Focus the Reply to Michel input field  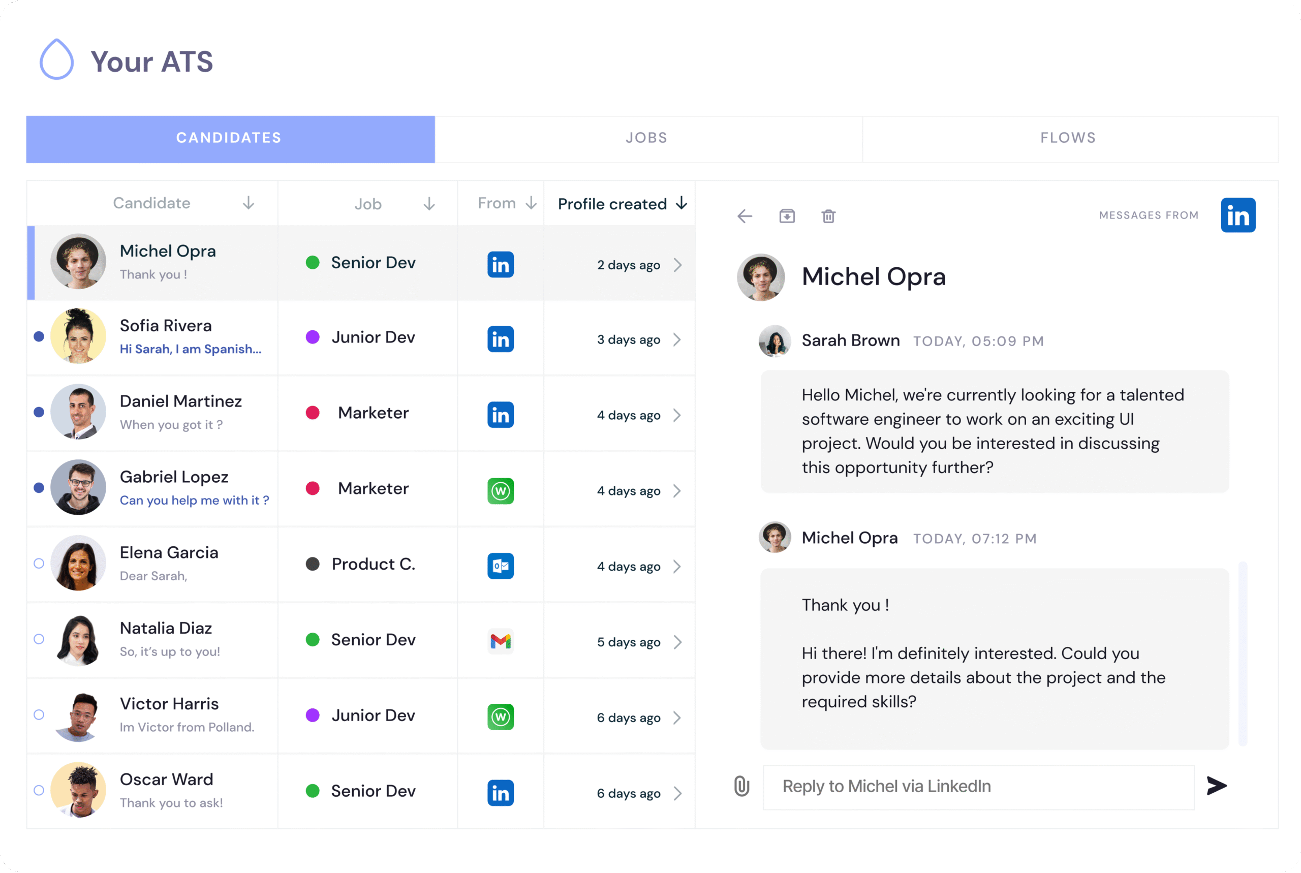point(978,787)
